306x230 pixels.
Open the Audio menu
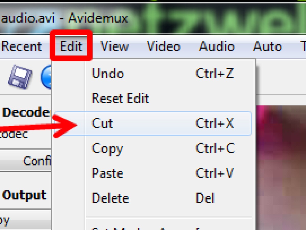[x=216, y=47]
